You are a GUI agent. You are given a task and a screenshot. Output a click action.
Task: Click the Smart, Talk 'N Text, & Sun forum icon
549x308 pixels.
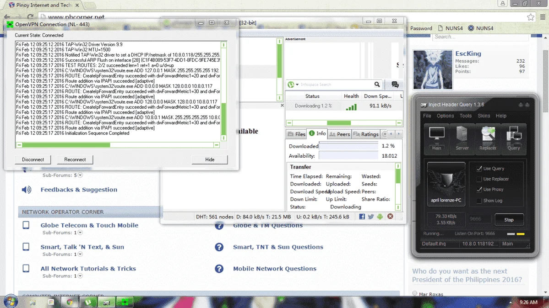pos(26,247)
